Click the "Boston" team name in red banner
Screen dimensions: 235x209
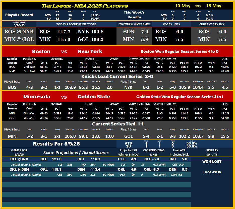[x=41, y=51]
